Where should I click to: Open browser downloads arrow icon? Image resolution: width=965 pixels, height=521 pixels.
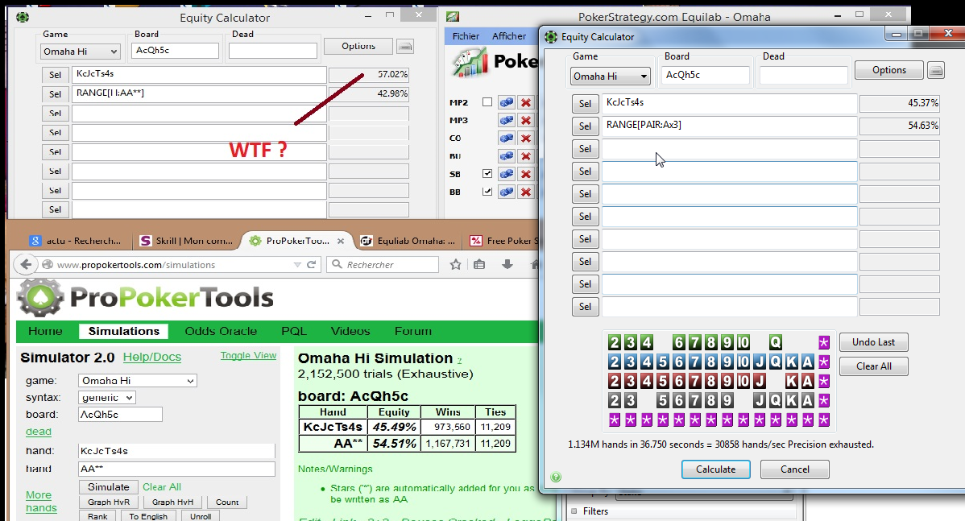click(x=507, y=264)
